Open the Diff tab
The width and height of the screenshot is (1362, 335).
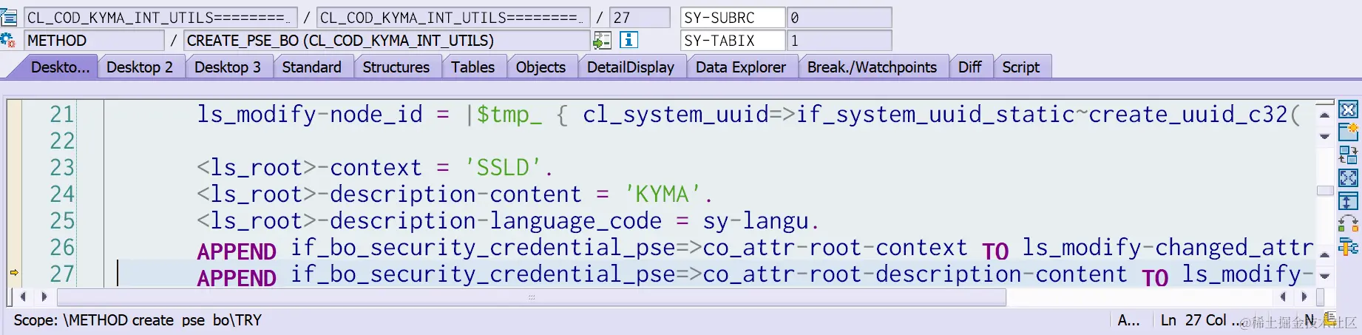click(969, 67)
